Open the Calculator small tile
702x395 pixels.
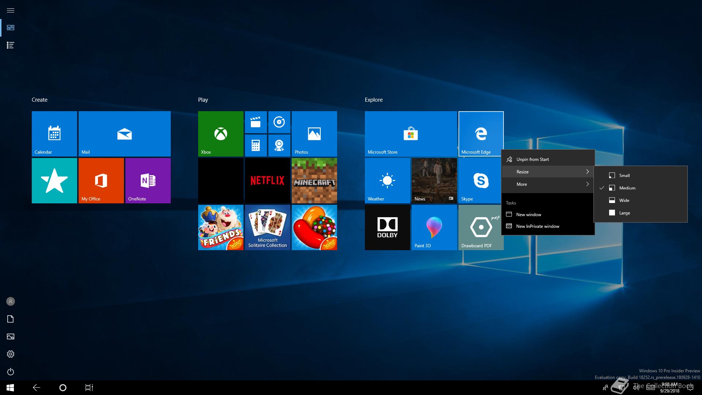256,146
